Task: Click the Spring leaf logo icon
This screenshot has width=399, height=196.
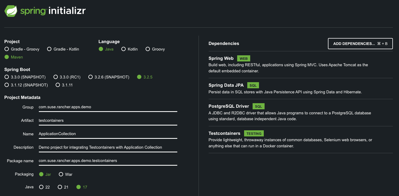Action: [11, 11]
